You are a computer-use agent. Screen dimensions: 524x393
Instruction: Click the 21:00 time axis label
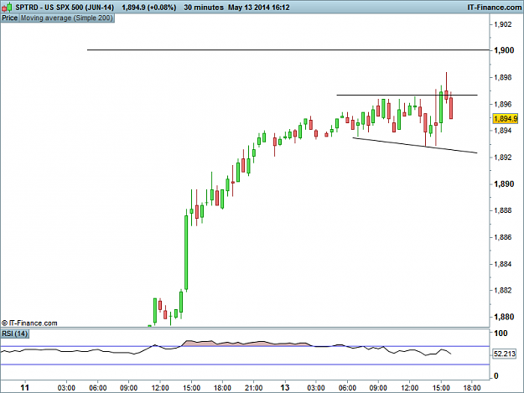[x=254, y=388]
